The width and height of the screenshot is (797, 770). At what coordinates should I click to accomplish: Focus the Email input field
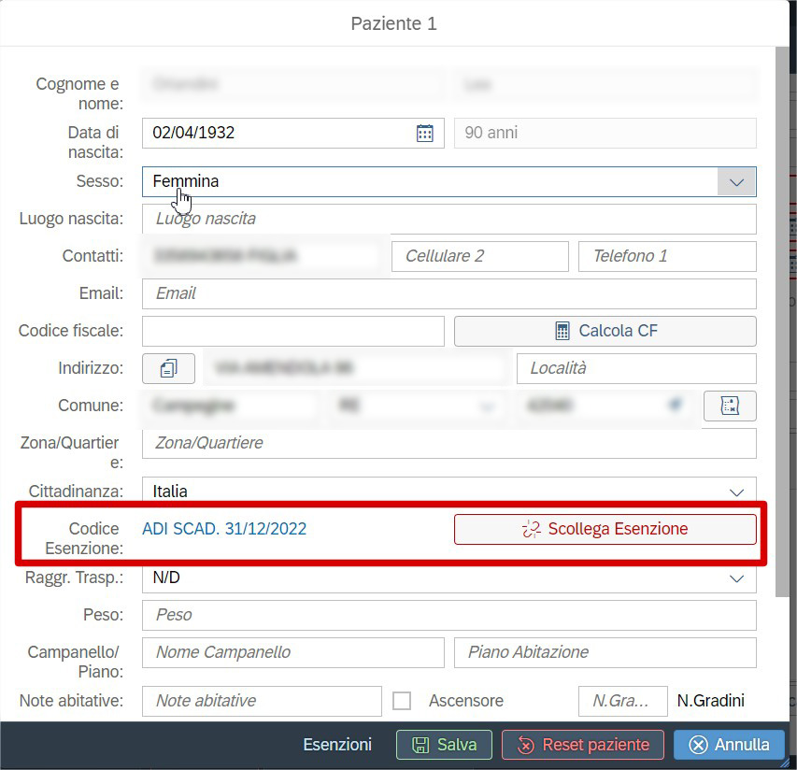pyautogui.click(x=448, y=293)
